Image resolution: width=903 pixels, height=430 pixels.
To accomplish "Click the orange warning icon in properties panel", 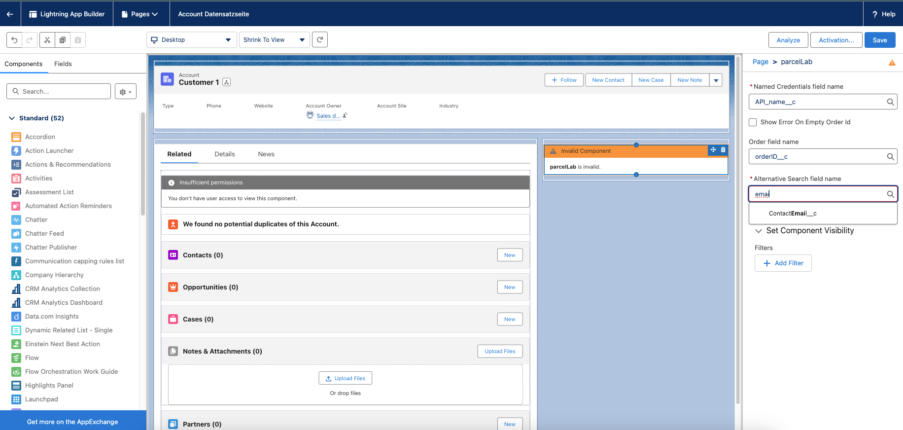I will (x=892, y=63).
